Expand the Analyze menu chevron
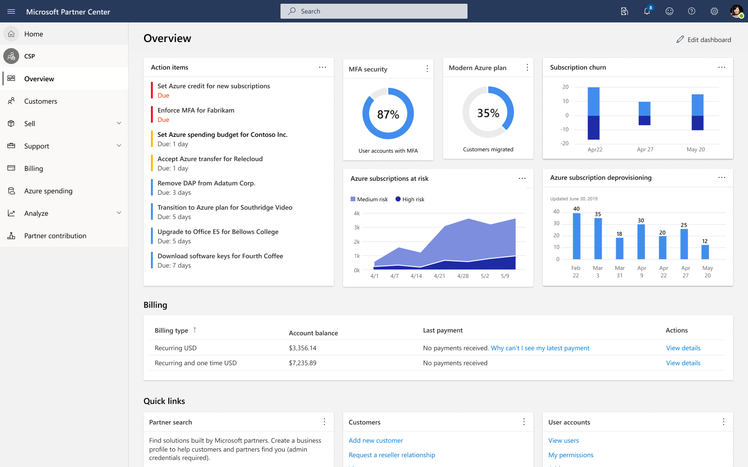748x467 pixels. pos(119,213)
